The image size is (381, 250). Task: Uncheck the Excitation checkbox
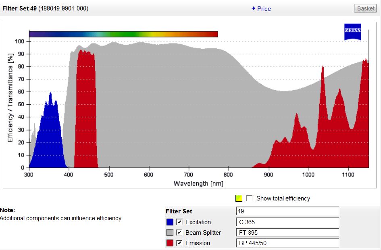pos(179,222)
